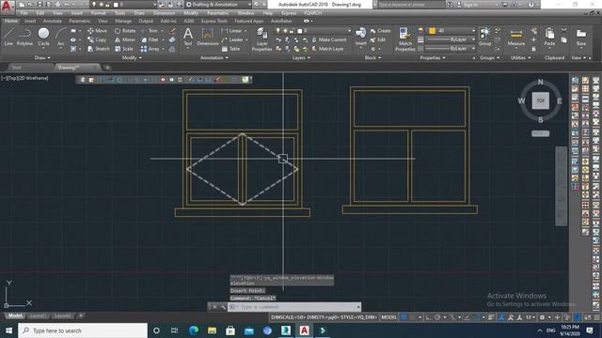
Task: Click the Mirror tool
Action: pos(125,39)
